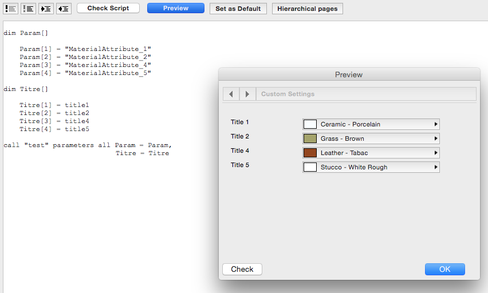This screenshot has width=488, height=293.
Task: Click the Uncomment lines toolbar icon
Action: pos(28,9)
